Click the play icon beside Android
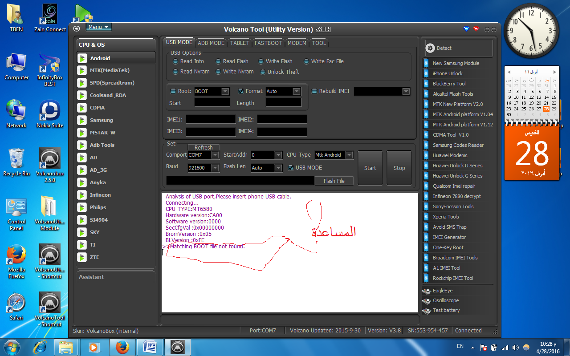 click(82, 58)
